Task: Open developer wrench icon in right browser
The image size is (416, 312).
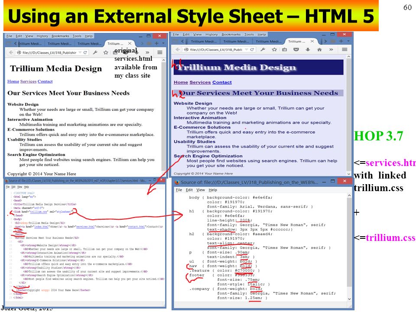Action: pos(263,49)
